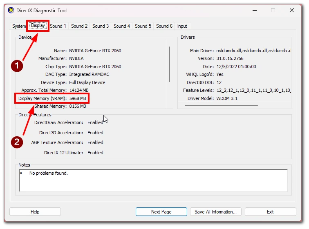Go to the Sound 4 tab
The width and height of the screenshot is (309, 229).
[x=122, y=26]
